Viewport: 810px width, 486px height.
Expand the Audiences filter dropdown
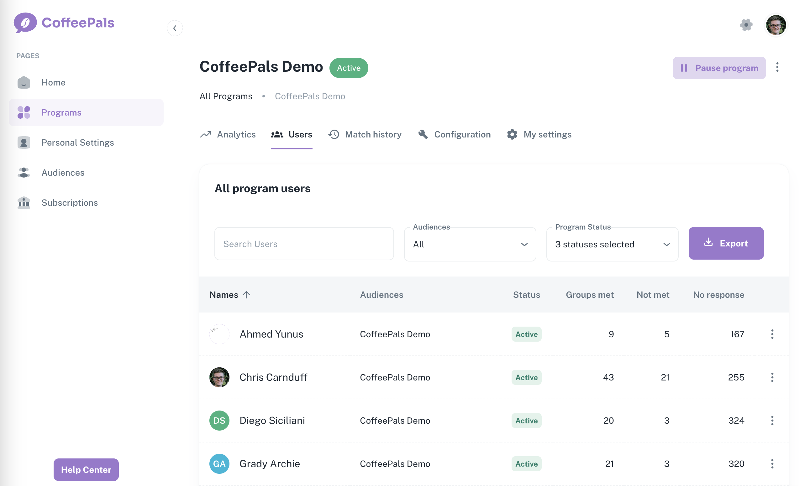(x=470, y=244)
